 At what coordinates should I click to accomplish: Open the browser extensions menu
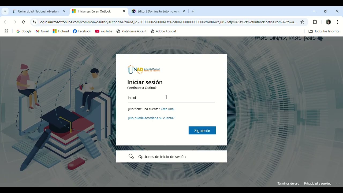(315, 22)
